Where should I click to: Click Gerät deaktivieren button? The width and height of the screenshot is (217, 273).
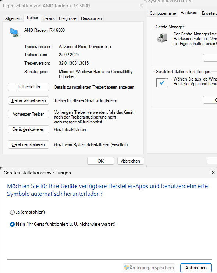click(x=28, y=129)
